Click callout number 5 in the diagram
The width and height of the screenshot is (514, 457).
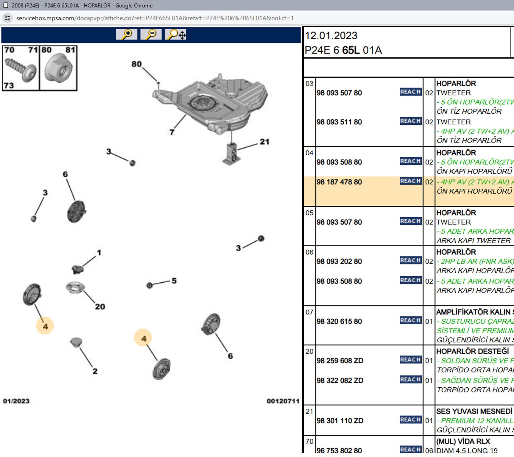[x=174, y=281]
